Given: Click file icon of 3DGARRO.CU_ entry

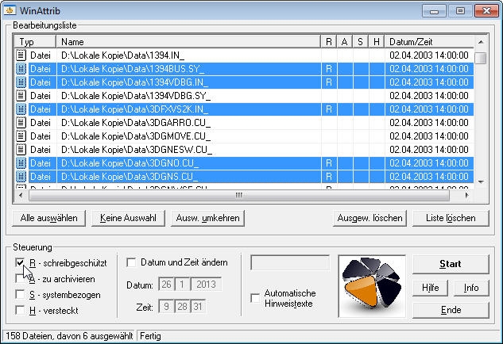Looking at the screenshot, I should [x=21, y=123].
